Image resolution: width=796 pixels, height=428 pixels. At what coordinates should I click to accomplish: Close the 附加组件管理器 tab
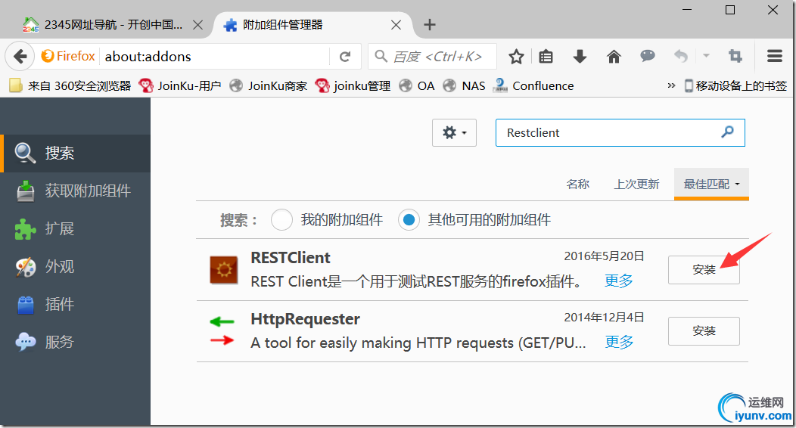click(396, 25)
